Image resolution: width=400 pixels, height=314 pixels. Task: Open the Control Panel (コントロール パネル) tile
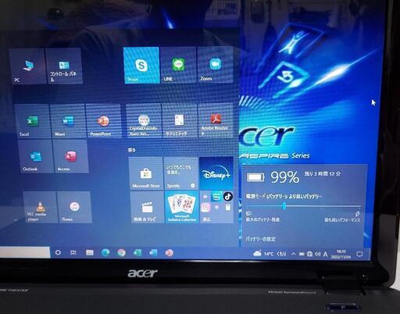(x=64, y=66)
